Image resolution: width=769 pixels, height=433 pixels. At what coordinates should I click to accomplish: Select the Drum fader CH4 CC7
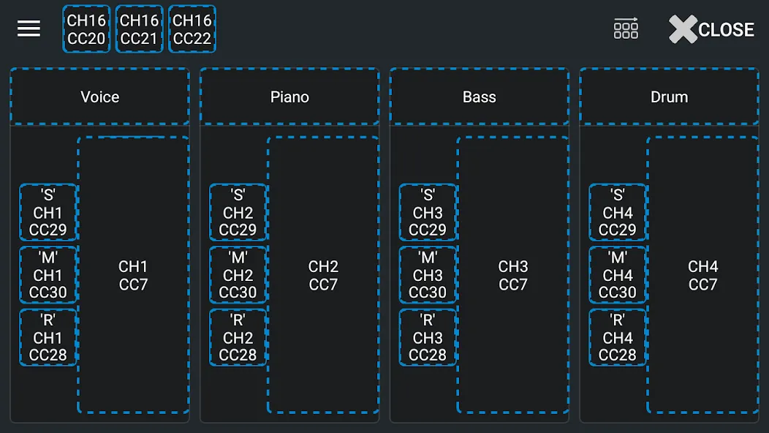coord(702,275)
